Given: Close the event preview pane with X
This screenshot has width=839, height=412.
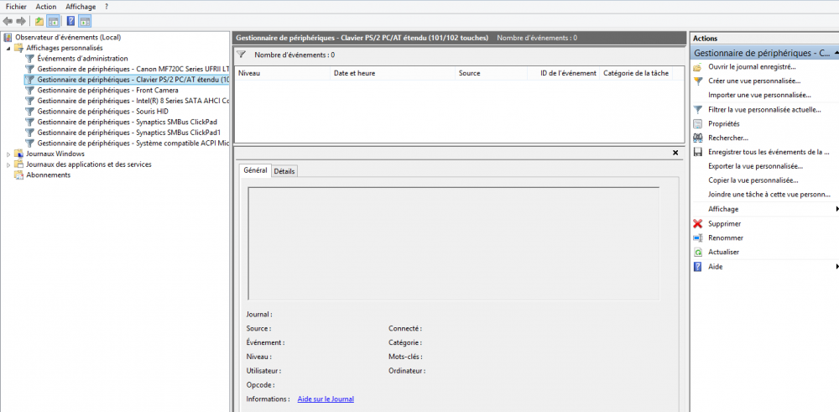Looking at the screenshot, I should pyautogui.click(x=675, y=153).
